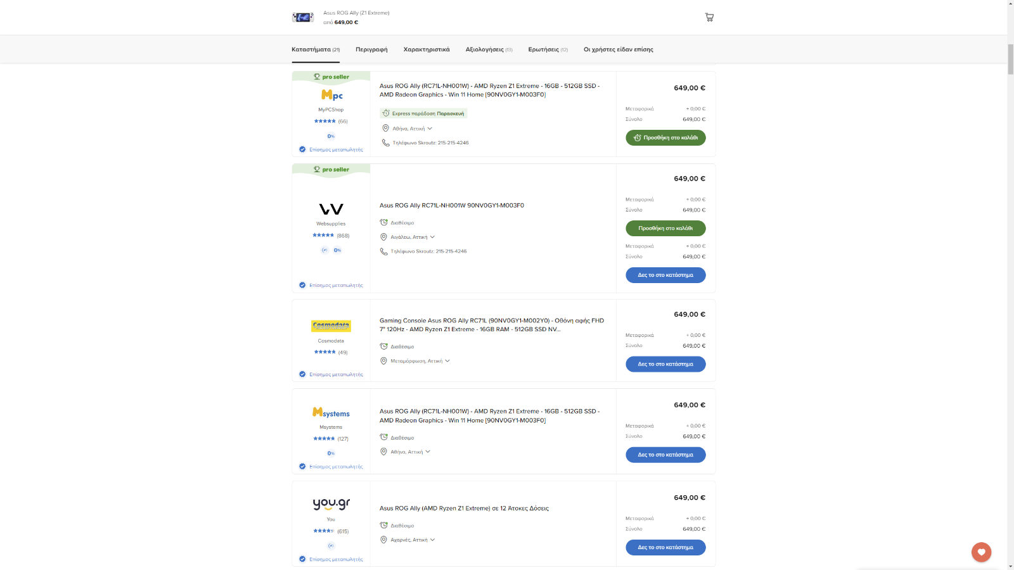Expand MyPCShop location Αθήνα, Αττική

point(412,129)
